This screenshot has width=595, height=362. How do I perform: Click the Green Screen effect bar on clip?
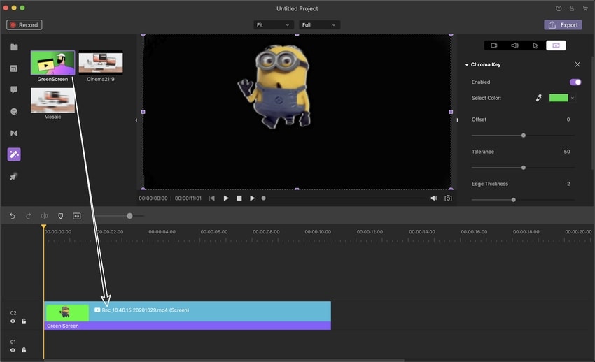[188, 326]
